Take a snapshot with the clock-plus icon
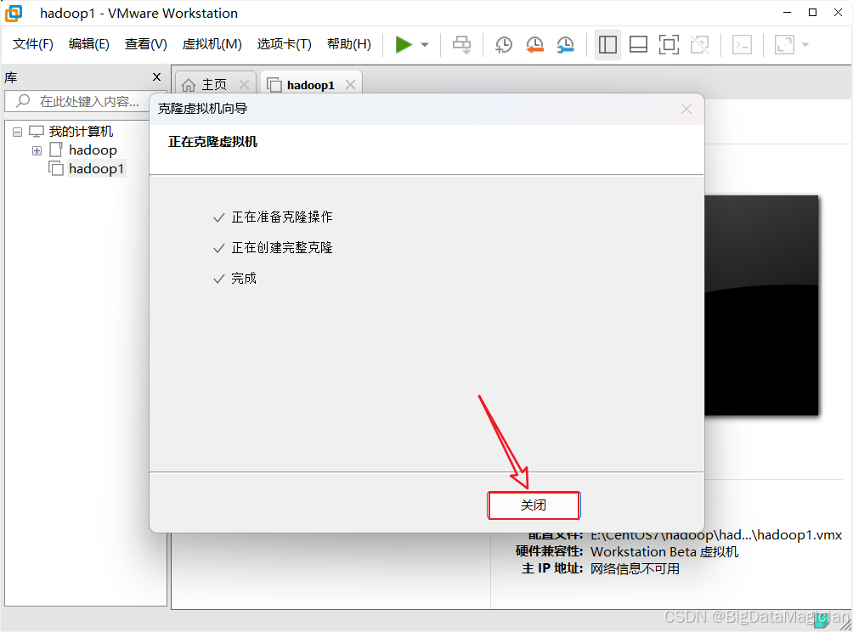 coord(504,45)
